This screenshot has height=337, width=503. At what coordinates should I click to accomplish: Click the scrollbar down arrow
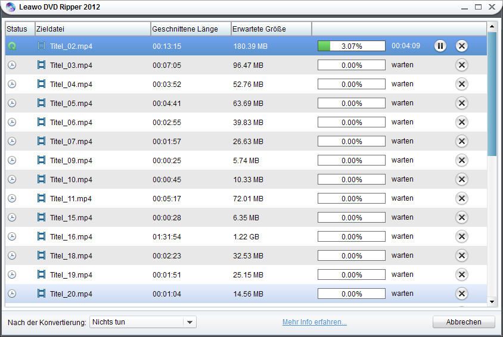[x=492, y=302]
